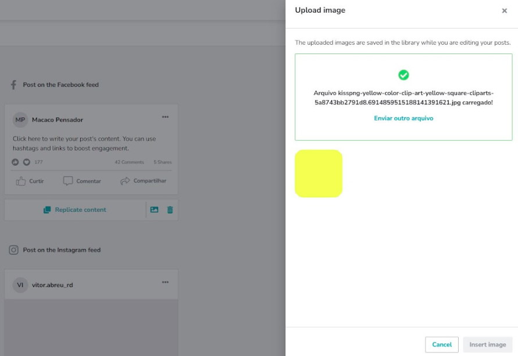Click the Post on the Facebook feed heading

coord(61,84)
